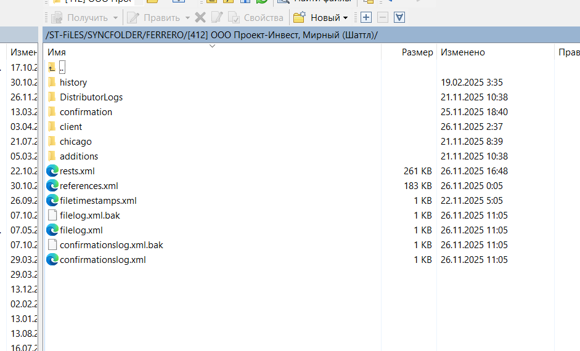Select the additions folder name
Viewport: 580px width, 351px height.
79,156
